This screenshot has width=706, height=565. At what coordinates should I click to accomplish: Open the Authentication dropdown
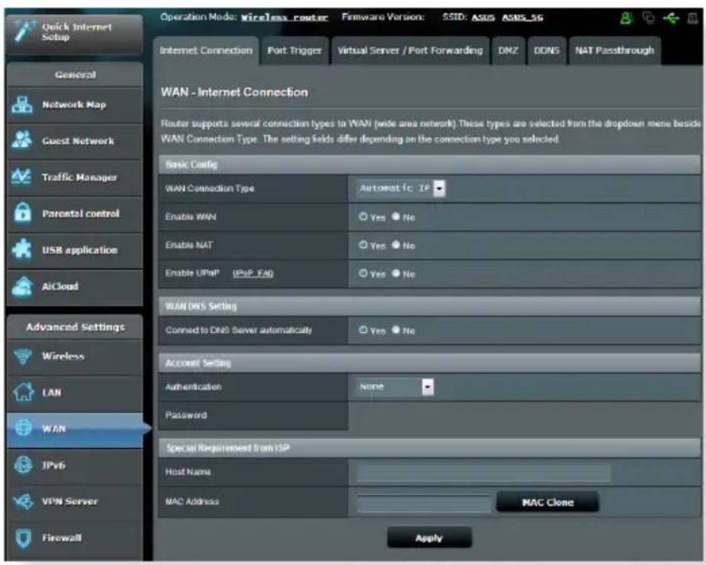395,386
